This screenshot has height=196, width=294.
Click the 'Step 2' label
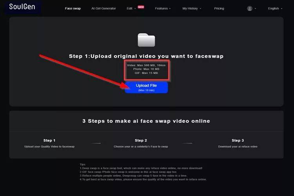click(x=141, y=140)
